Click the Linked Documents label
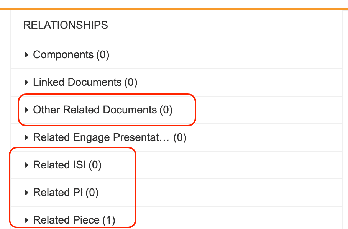 click(x=77, y=82)
